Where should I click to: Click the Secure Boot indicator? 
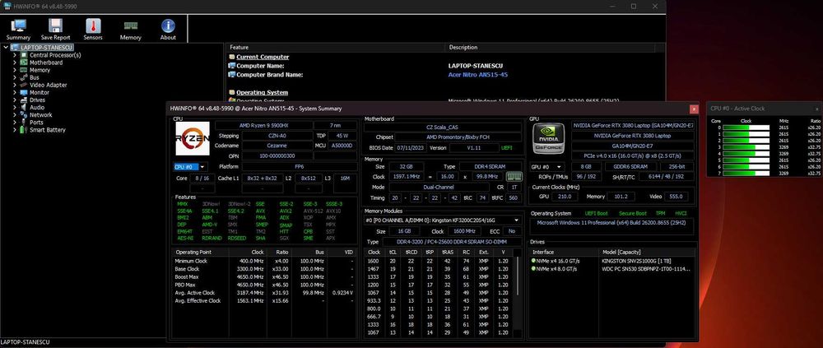click(634, 214)
